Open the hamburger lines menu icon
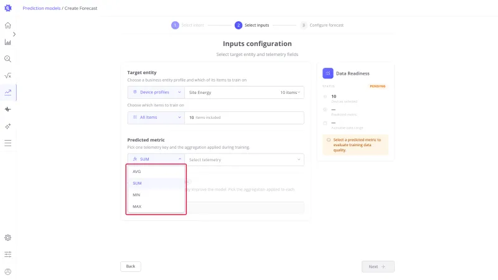This screenshot has height=280, width=498. (x=8, y=143)
